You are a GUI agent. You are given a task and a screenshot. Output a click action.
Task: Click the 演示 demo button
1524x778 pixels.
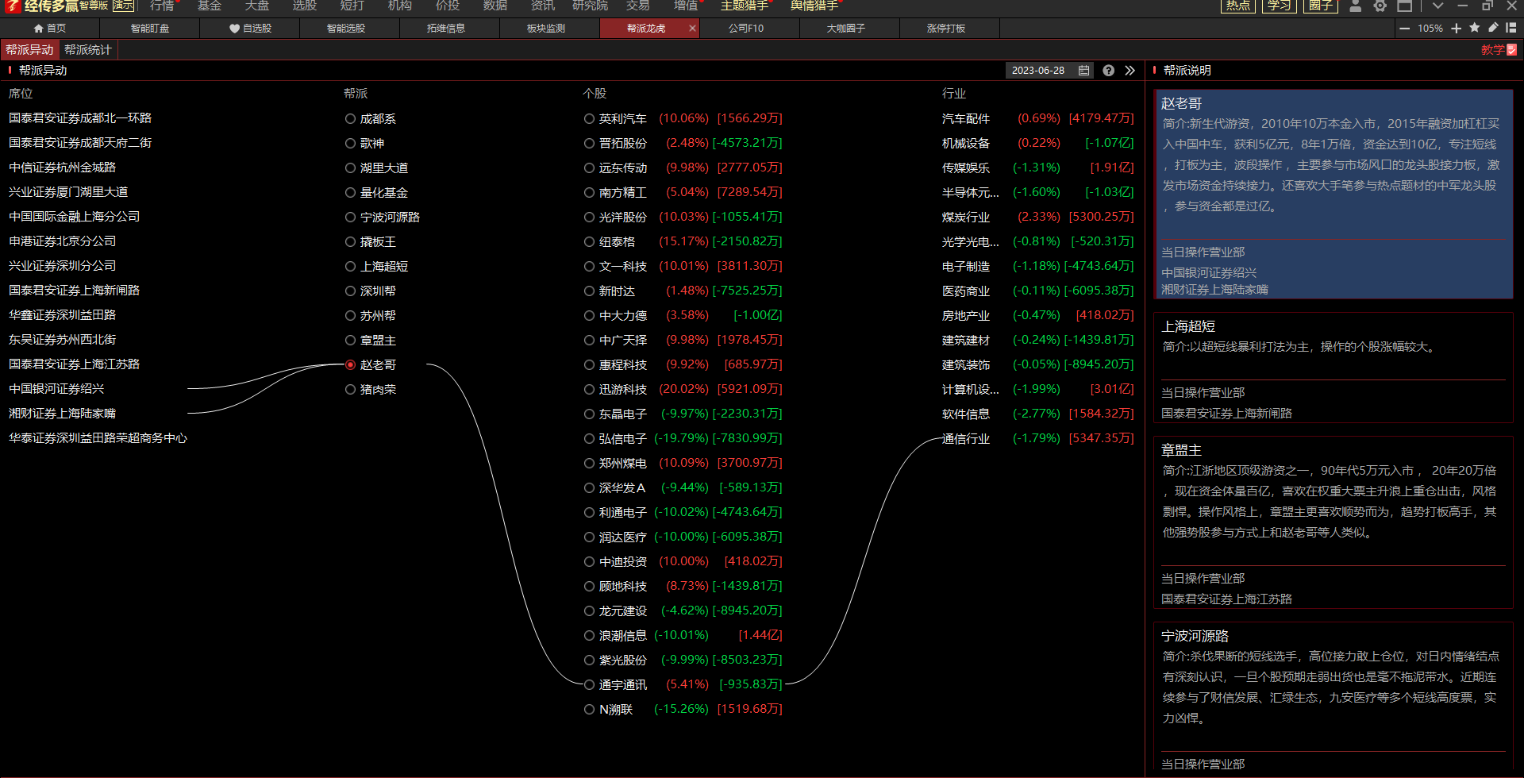(x=123, y=6)
